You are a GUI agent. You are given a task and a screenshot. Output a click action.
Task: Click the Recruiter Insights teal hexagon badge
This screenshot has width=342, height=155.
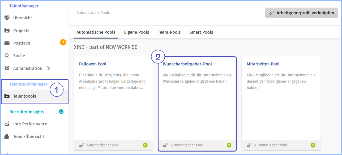pyautogui.click(x=61, y=112)
